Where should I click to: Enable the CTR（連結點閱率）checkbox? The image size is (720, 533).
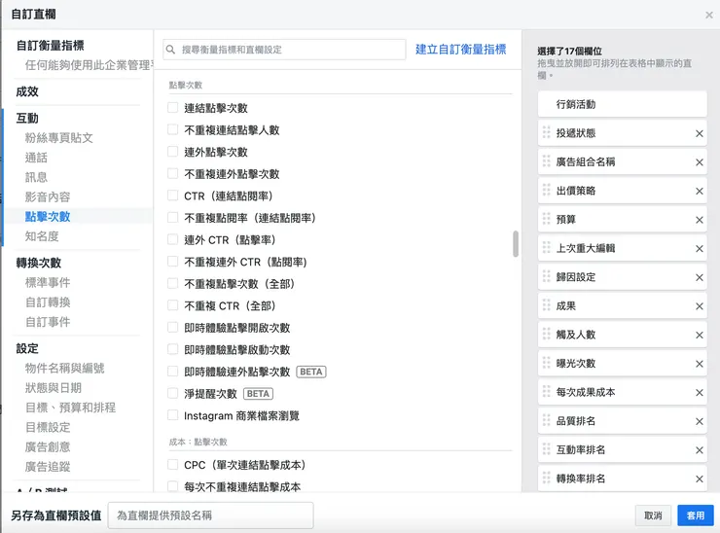coord(172,195)
